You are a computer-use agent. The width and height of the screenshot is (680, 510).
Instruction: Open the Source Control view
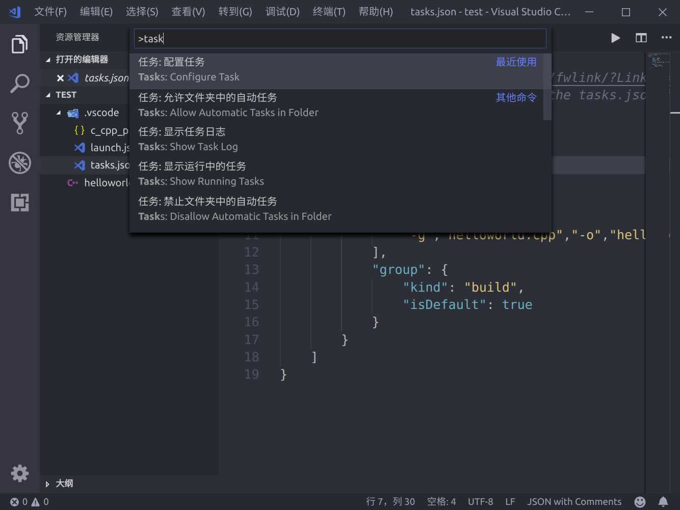point(20,123)
